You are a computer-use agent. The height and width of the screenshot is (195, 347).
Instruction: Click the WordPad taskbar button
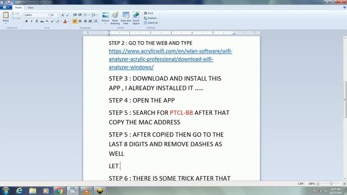point(73,191)
